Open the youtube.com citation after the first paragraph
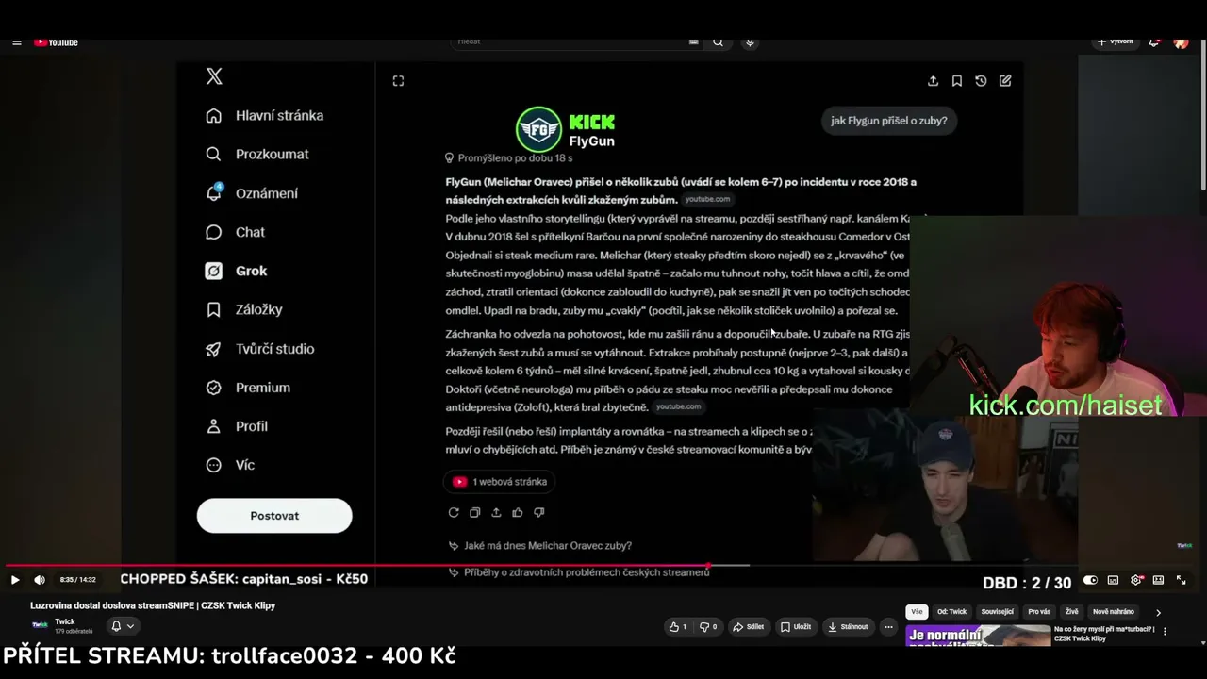Screen dimensions: 1207x679 click(x=707, y=200)
